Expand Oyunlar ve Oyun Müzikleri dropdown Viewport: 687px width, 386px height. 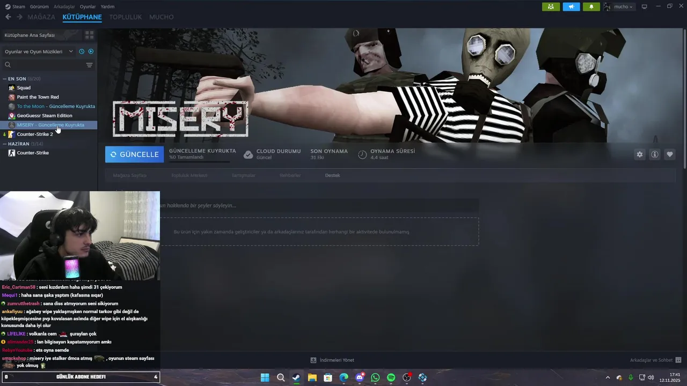click(39, 51)
